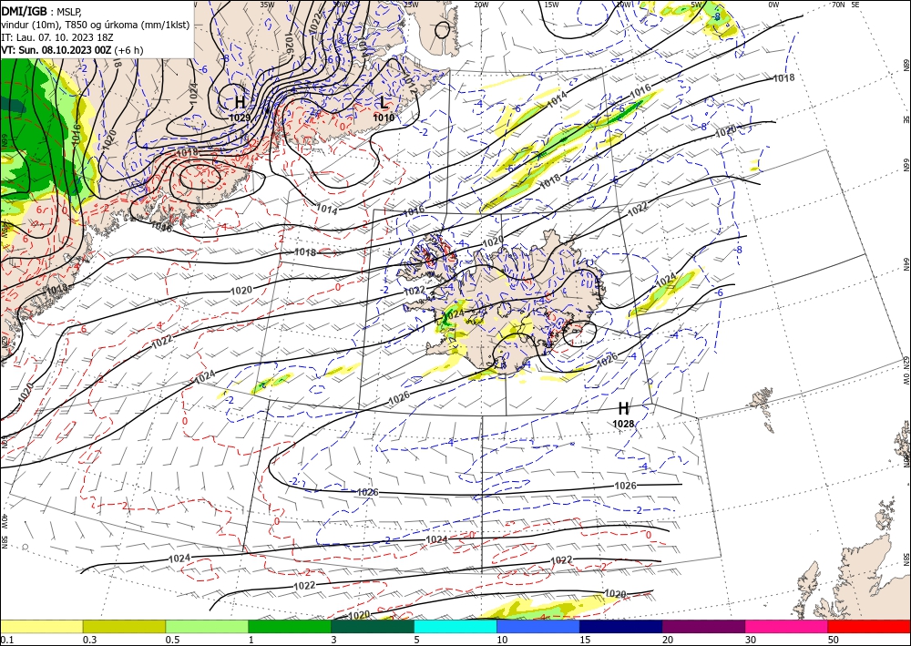
Task: Click the 'vindur (10m), T850 og úrkoma' line
Action: click(x=96, y=25)
